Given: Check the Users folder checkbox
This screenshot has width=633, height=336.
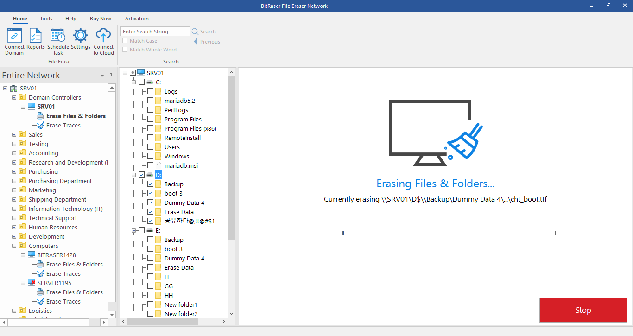Looking at the screenshot, I should 150,147.
